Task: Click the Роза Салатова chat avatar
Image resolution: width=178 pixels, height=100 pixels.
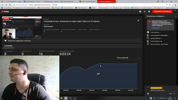Action: [x=148, y=32]
